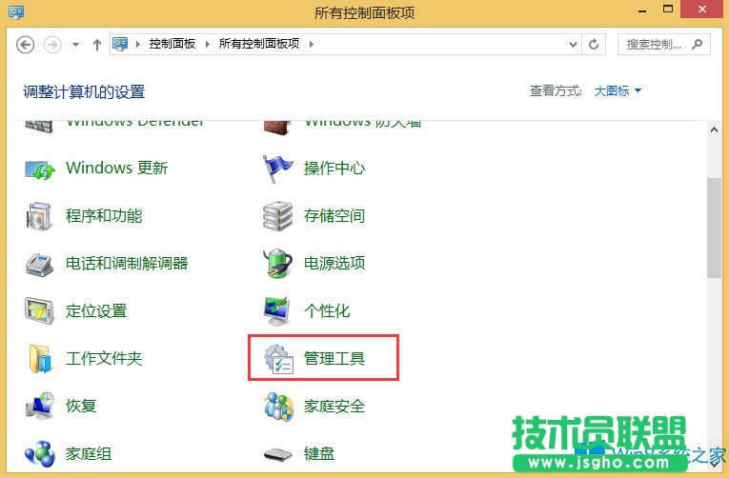The image size is (729, 478).
Task: Open the 家庭组 spheres icon
Action: (40, 454)
